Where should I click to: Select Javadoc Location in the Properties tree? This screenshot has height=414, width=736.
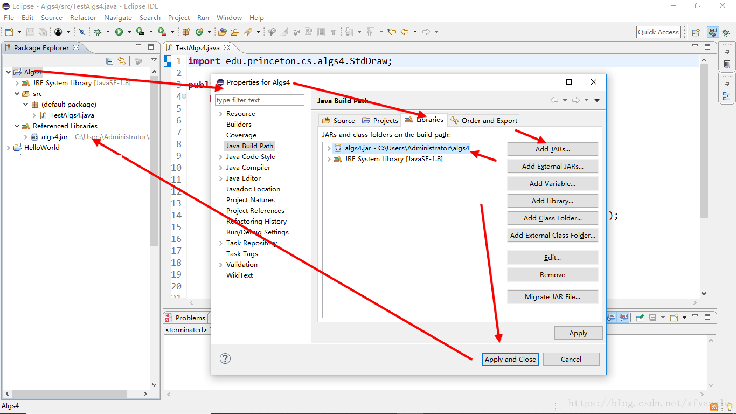pos(253,189)
